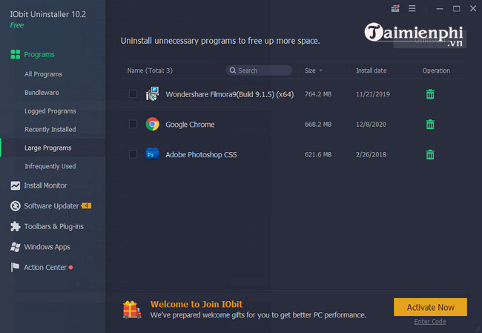482x333 pixels.
Task: Open Recently Installed section
Action: (x=50, y=130)
